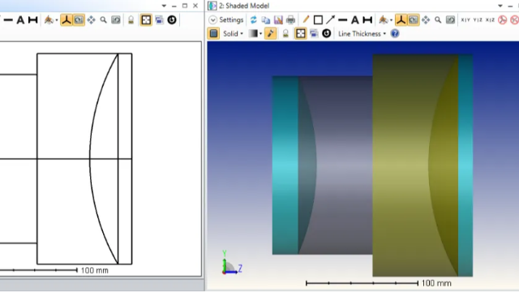Click the clone window icon in Shaded Model

pos(314,33)
